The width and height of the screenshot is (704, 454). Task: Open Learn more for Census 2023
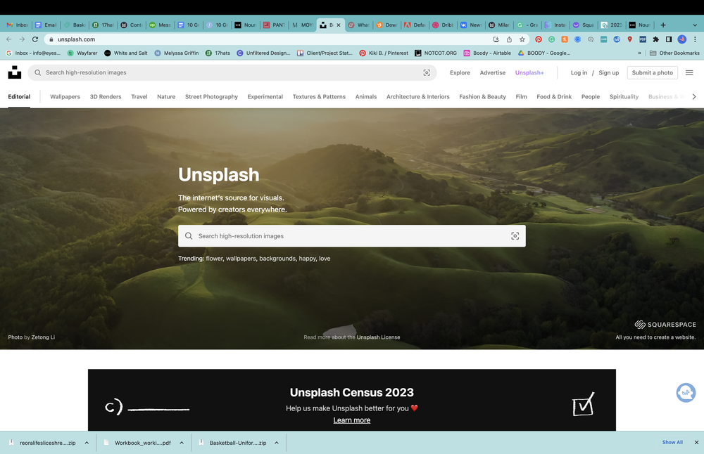[x=351, y=420]
